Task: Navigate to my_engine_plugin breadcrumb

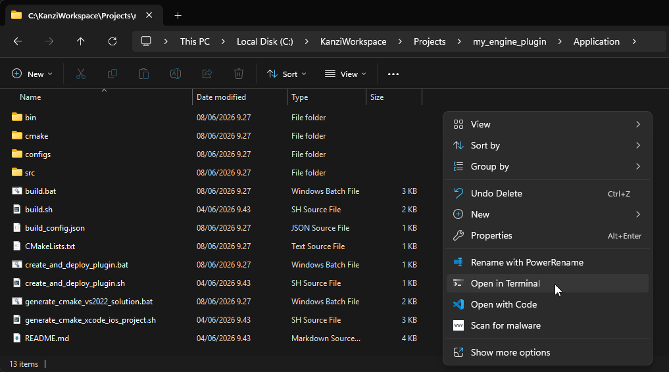Action: [x=509, y=41]
